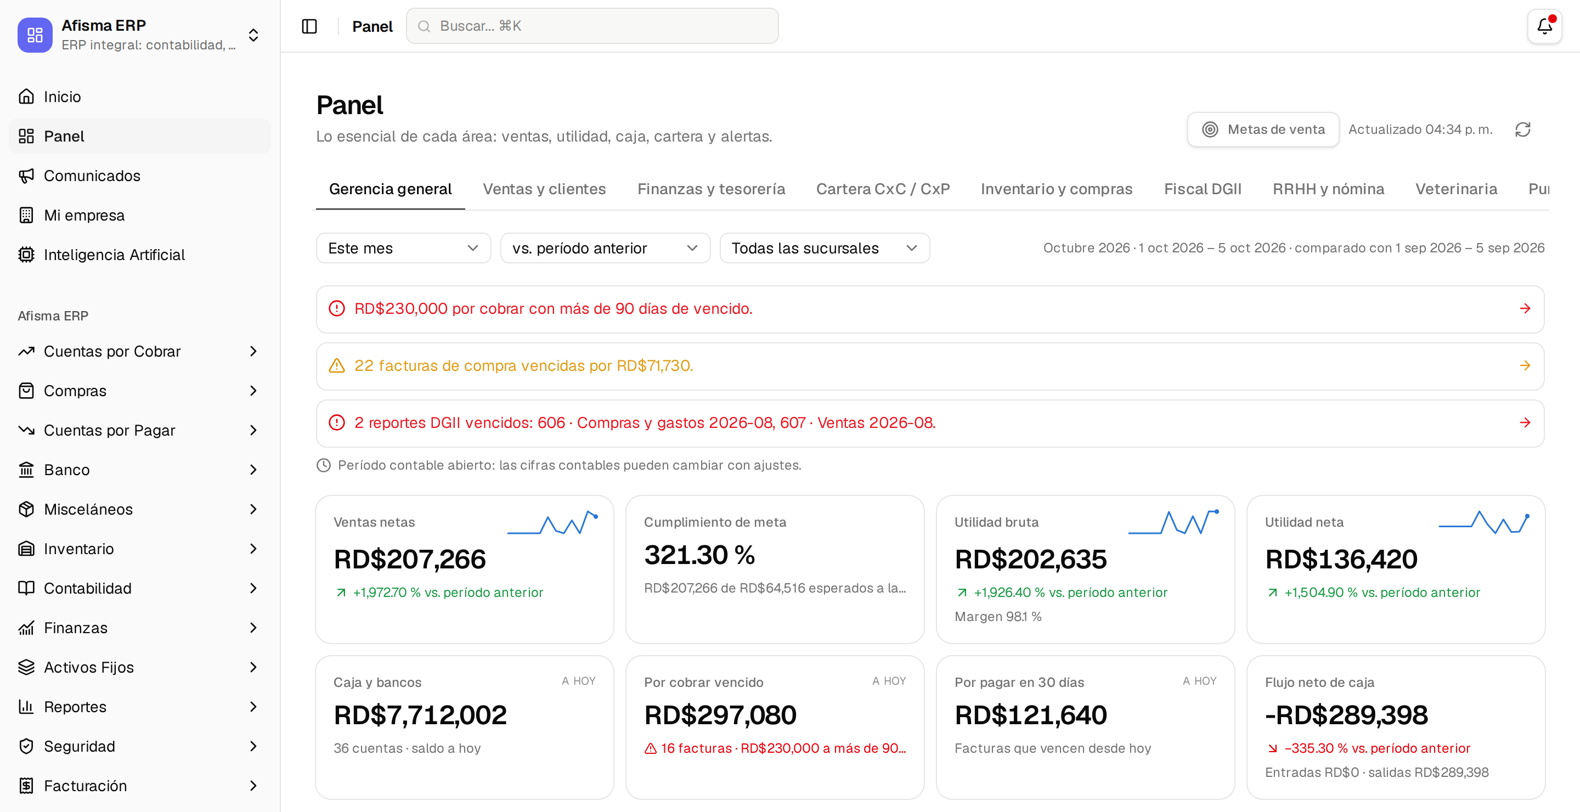Image resolution: width=1580 pixels, height=812 pixels.
Task: Click the Contabilidad book icon
Action: 26,588
